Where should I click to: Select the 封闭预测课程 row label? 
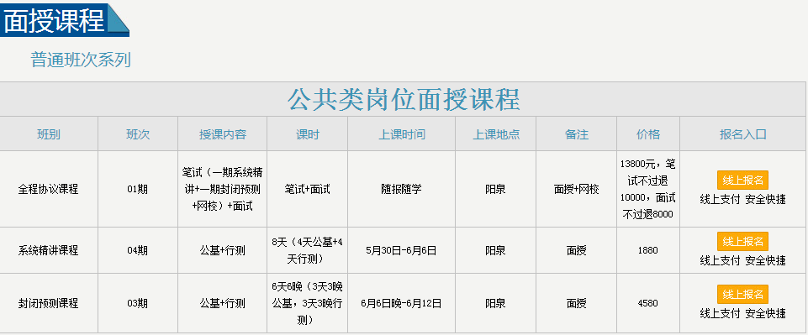[49, 303]
